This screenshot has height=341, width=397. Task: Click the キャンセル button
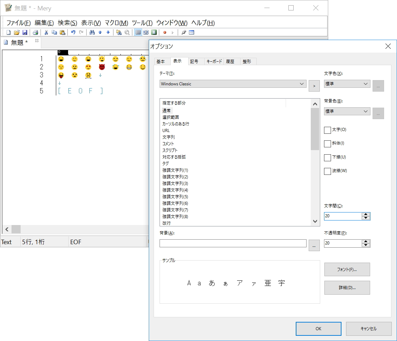pyautogui.click(x=369, y=328)
